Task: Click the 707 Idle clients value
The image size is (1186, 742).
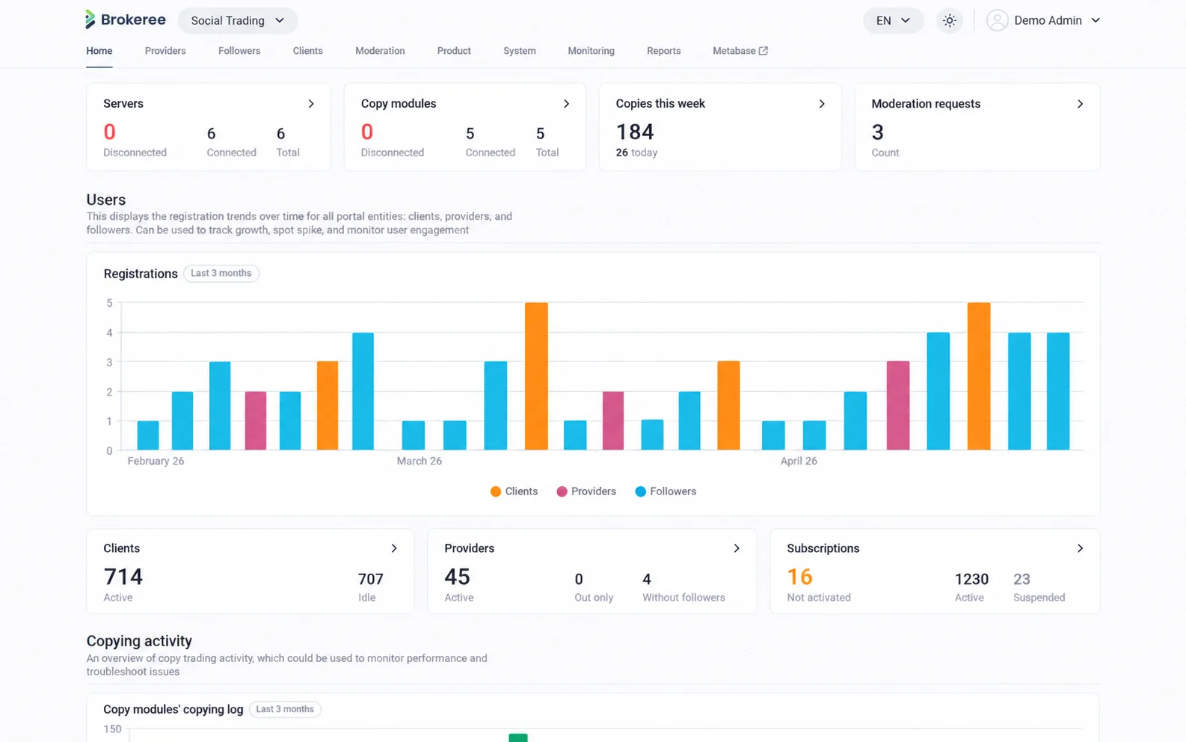Action: point(371,579)
